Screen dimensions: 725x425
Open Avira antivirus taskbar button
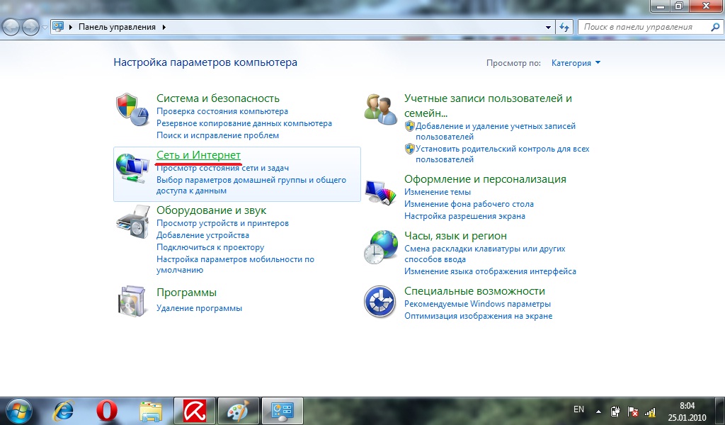click(x=195, y=411)
